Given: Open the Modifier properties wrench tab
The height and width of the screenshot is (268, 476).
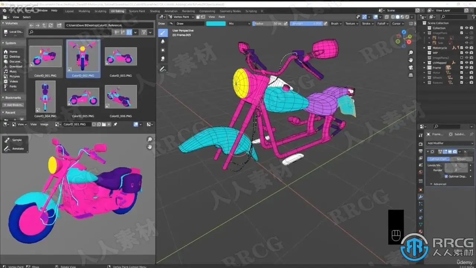Looking at the screenshot, I should click(421, 197).
